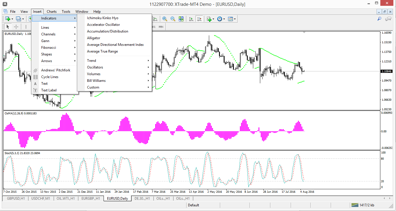
Task: Click the connection status bars indicator
Action: [x=355, y=205]
